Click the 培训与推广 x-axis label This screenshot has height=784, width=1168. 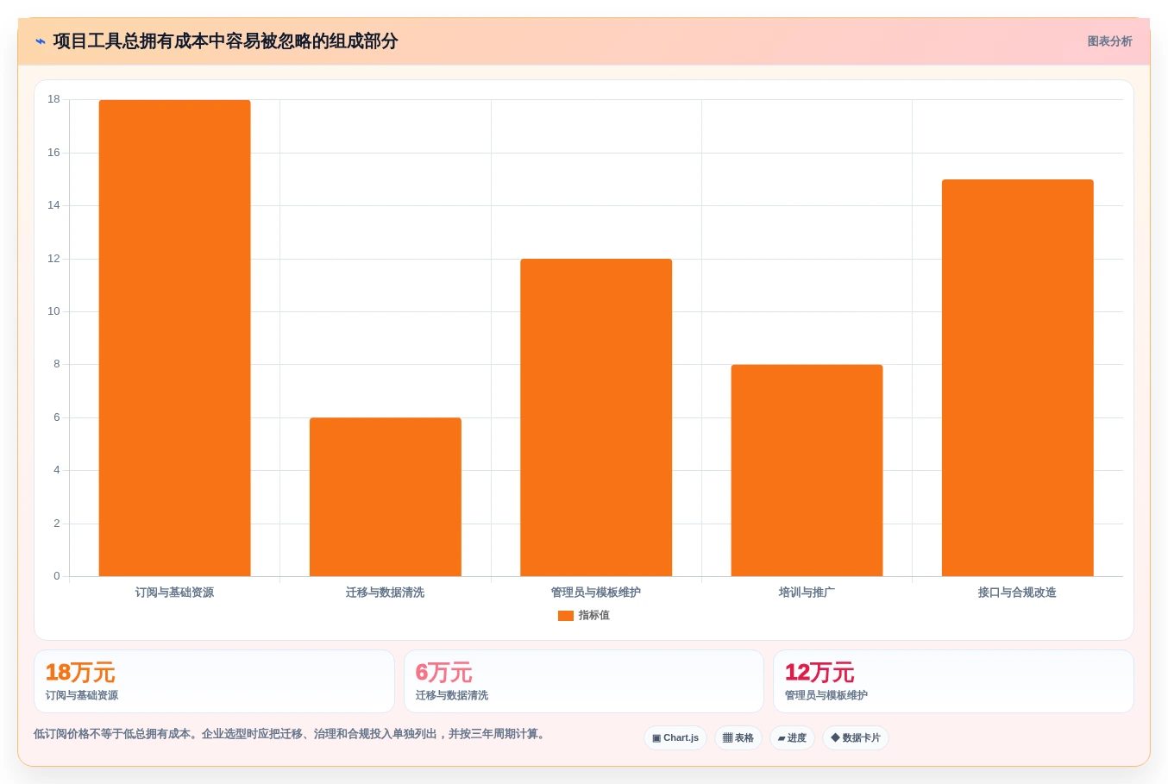click(807, 593)
